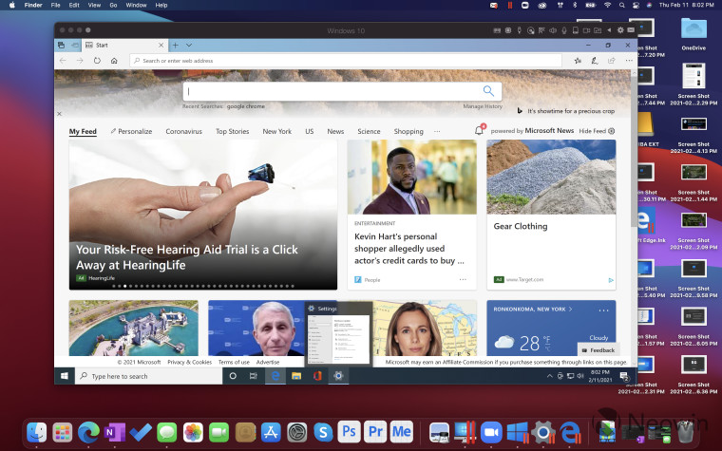Click Personalize feed link
Viewport: 722px width, 451px height.
pyautogui.click(x=131, y=131)
